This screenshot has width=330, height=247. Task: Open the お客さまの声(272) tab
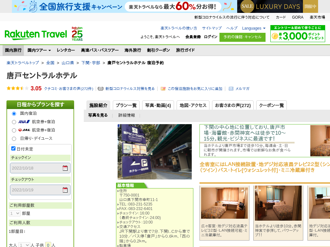(x=233, y=105)
